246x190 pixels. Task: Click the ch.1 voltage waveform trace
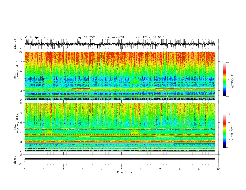point(120,44)
